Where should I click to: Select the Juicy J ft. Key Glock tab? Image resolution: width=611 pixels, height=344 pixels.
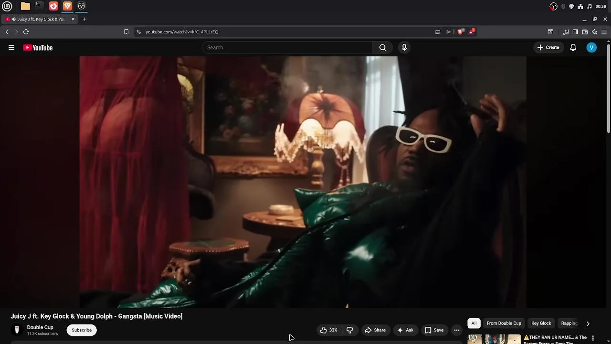[40, 19]
